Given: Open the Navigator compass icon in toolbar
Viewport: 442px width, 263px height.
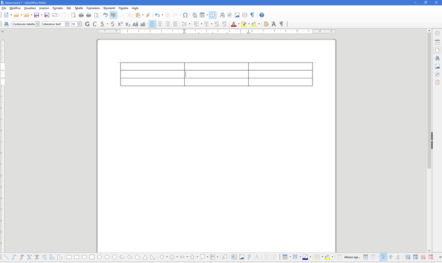Looking at the screenshot, I should pos(230,15).
